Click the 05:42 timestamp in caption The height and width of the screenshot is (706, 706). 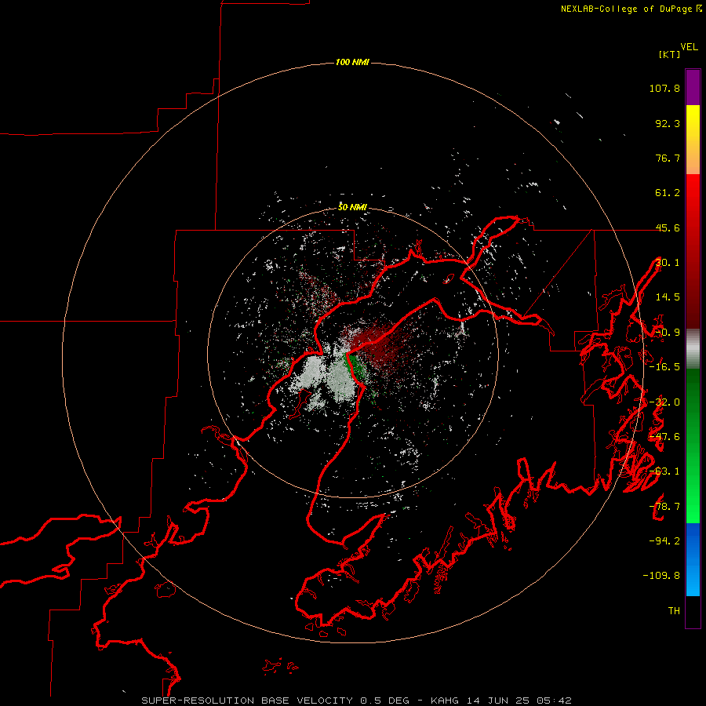pos(555,701)
